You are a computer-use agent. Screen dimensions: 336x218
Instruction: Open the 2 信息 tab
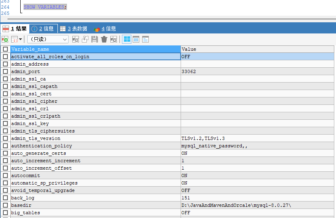point(43,29)
